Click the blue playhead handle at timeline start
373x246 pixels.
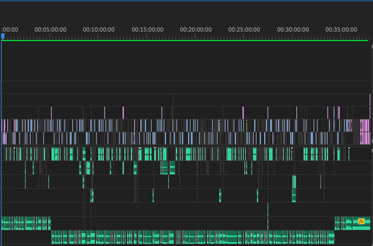click(3, 36)
